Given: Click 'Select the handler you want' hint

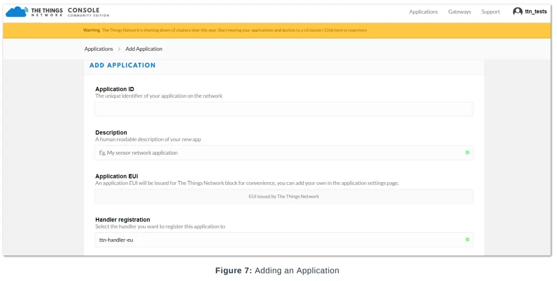Looking at the screenshot, I should pyautogui.click(x=160, y=226).
